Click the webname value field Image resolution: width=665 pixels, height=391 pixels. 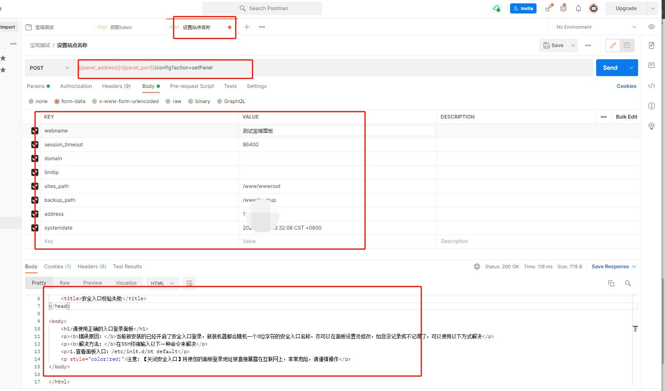click(338, 131)
